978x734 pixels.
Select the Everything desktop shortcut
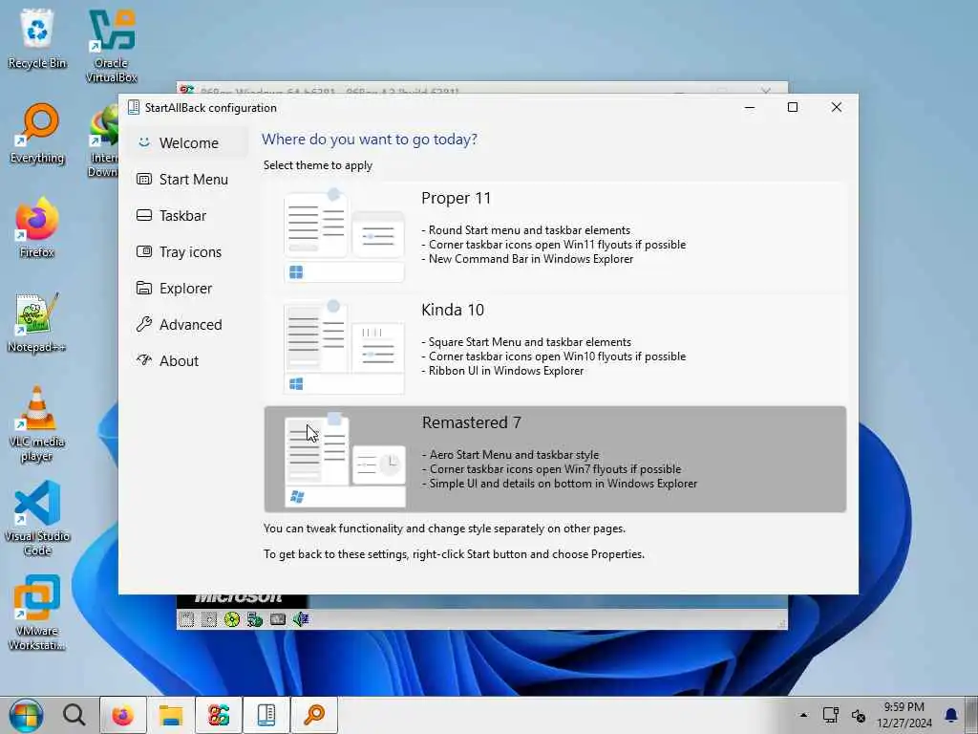coord(37,133)
